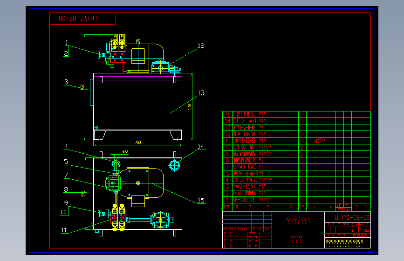Click the cyan filler cap circle in plan view
404x261 pixels.
pyautogui.click(x=174, y=165)
